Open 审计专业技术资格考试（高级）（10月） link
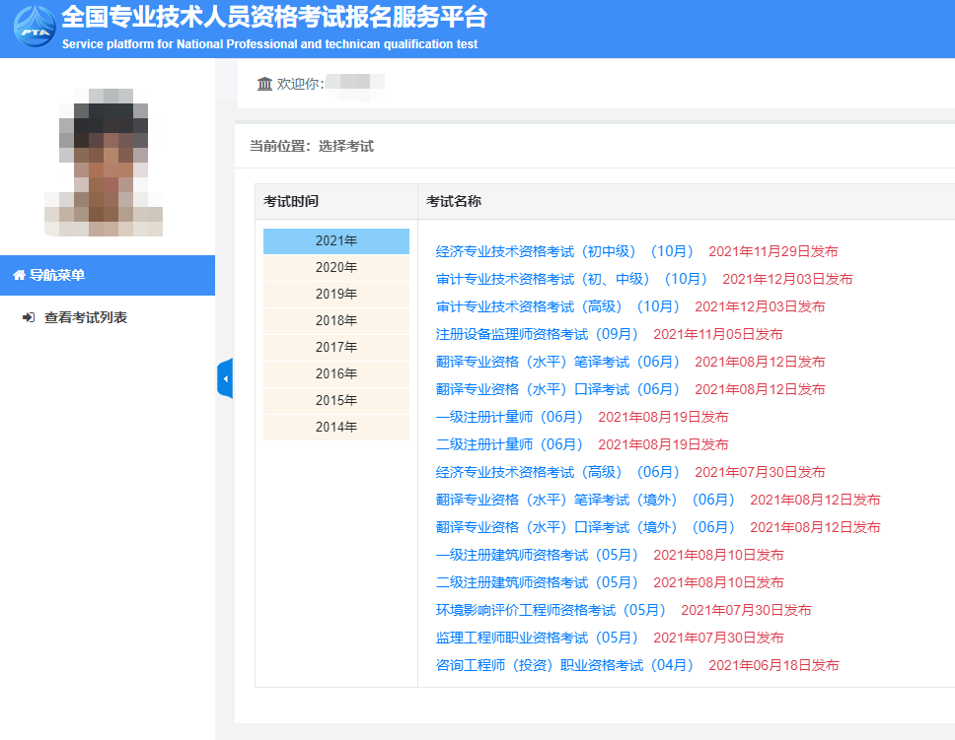 pyautogui.click(x=557, y=306)
